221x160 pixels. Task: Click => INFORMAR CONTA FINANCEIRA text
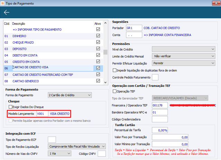pyautogui.click(x=167, y=35)
